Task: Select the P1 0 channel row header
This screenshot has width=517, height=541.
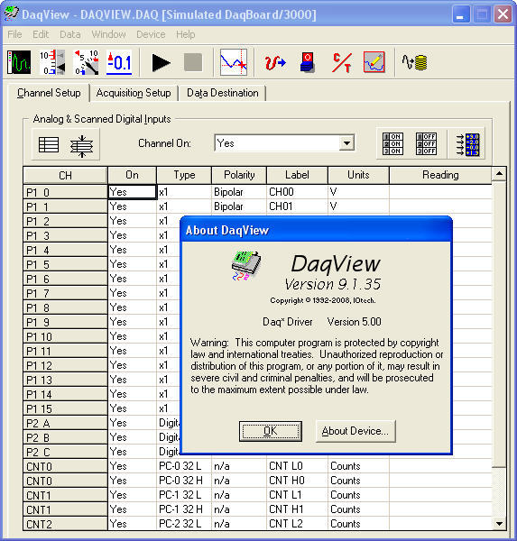Action: point(65,192)
